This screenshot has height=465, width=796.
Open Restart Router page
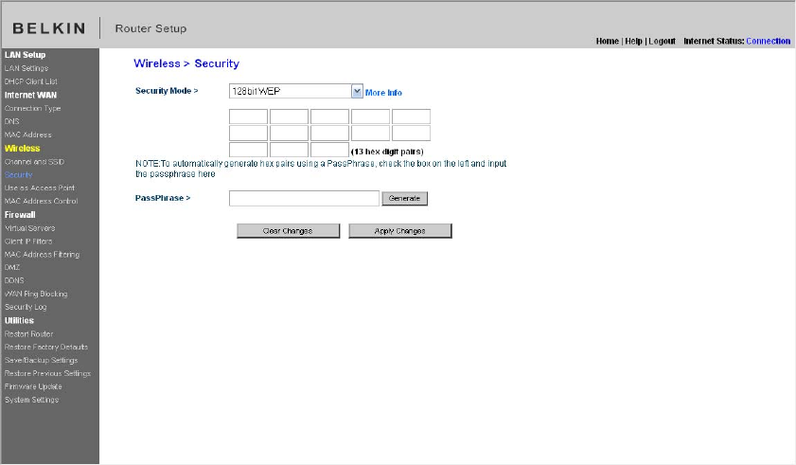tap(29, 334)
